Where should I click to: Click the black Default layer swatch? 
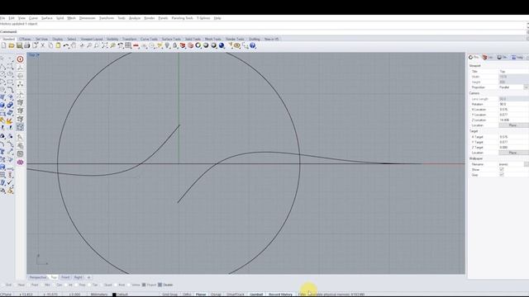[x=114, y=295]
